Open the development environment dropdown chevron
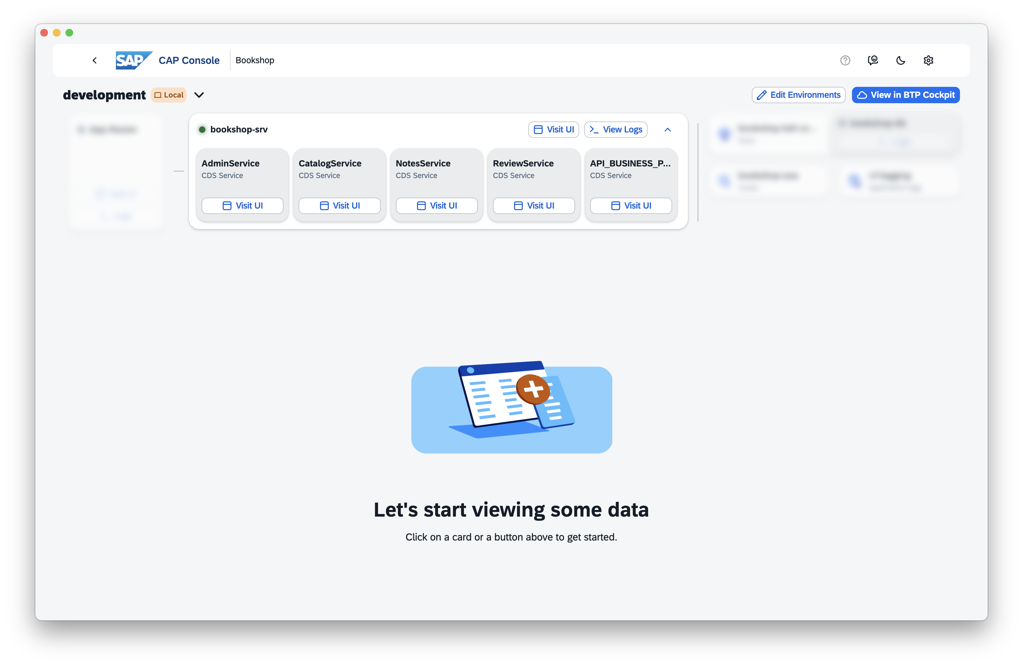 (199, 95)
